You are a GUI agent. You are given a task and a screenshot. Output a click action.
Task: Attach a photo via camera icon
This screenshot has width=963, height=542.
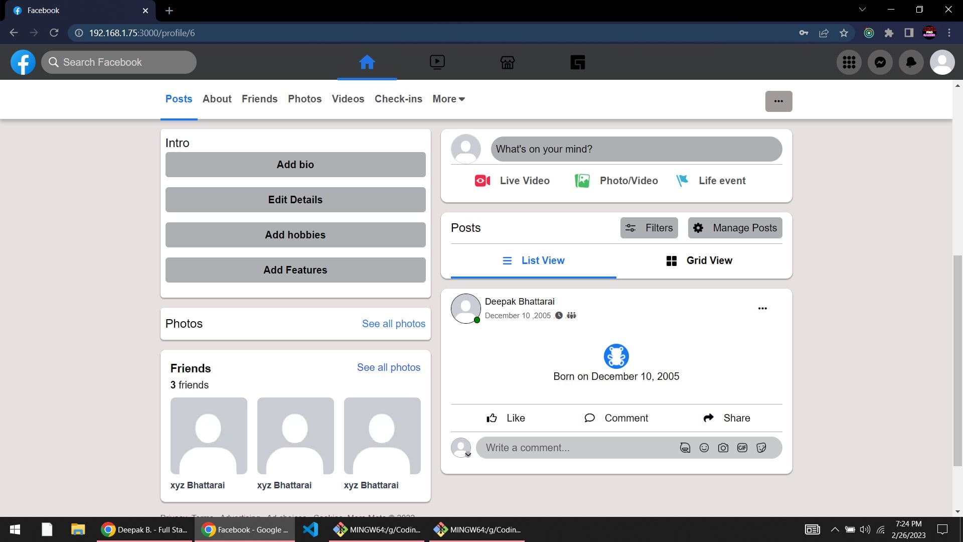click(723, 448)
